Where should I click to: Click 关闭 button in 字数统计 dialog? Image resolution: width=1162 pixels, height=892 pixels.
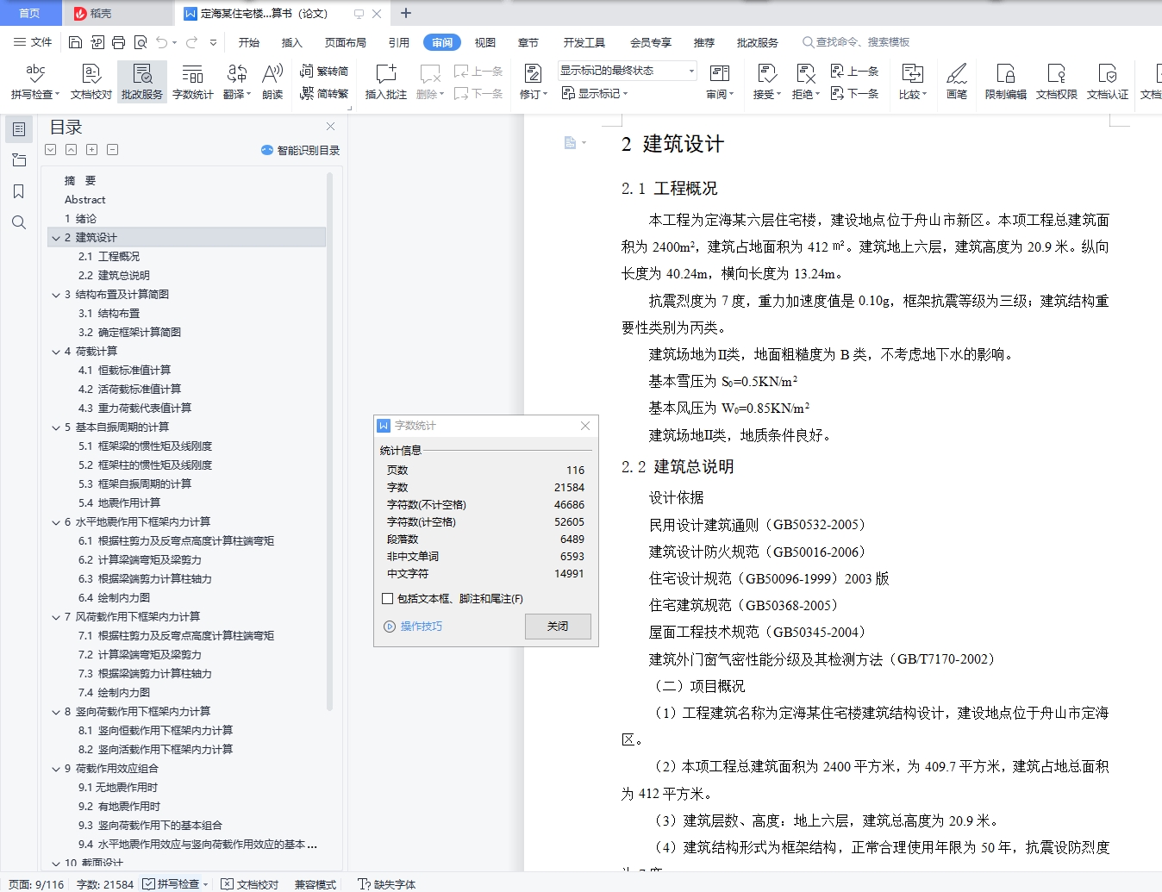(558, 627)
